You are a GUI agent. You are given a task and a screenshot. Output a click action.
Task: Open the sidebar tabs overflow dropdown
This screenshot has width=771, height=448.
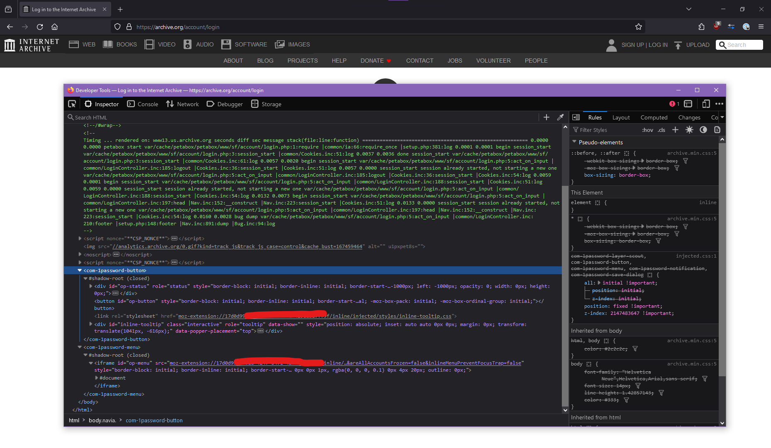(722, 117)
